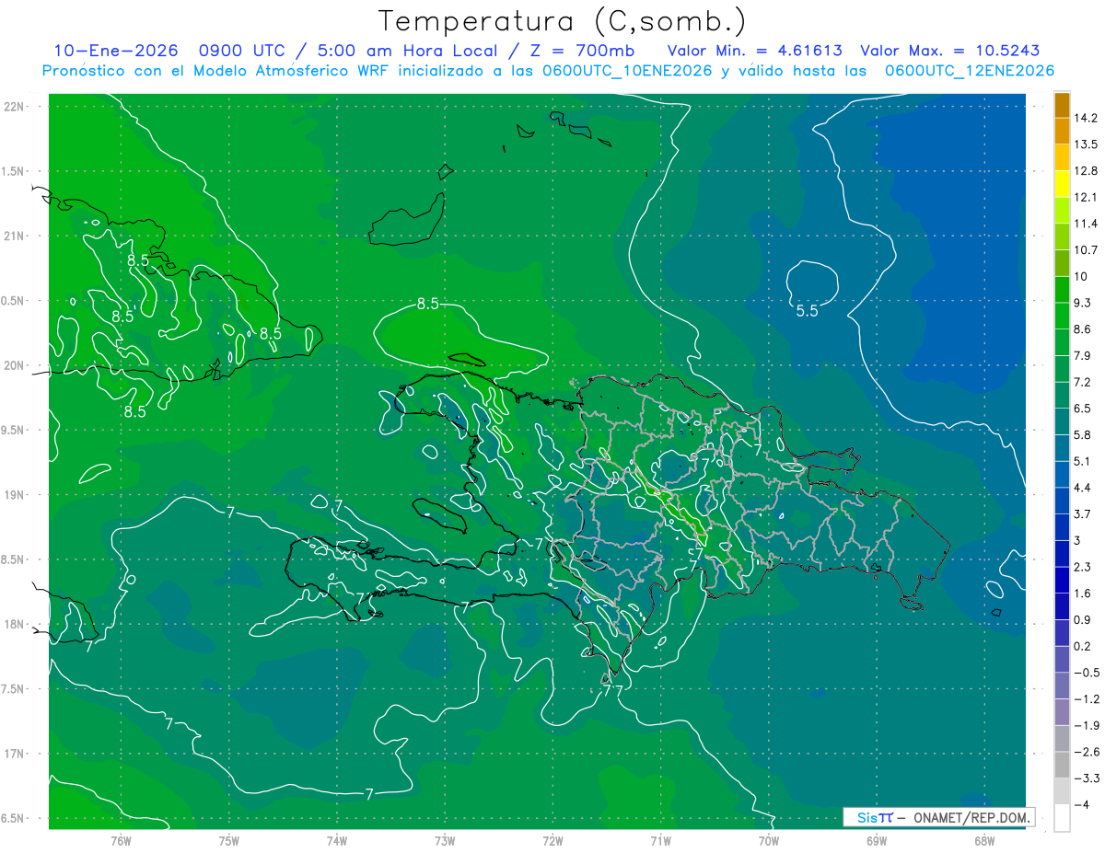1105x853 pixels.
Task: Click the 'Pronóstico con el Modelo Atmosférico WRF' line
Action: [x=549, y=71]
